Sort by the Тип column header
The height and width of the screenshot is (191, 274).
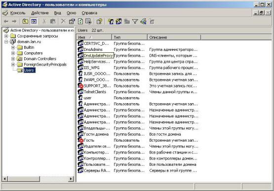pyautogui.click(x=129, y=37)
